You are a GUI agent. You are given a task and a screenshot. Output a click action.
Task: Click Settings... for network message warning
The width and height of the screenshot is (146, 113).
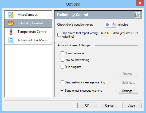[128, 83]
